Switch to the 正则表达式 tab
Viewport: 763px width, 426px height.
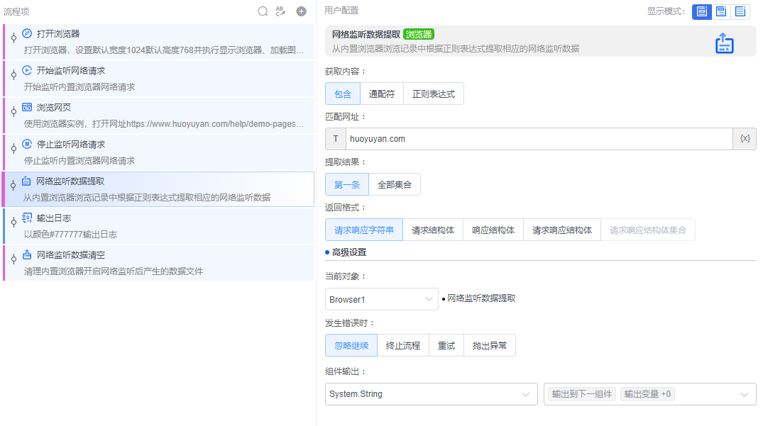(433, 93)
